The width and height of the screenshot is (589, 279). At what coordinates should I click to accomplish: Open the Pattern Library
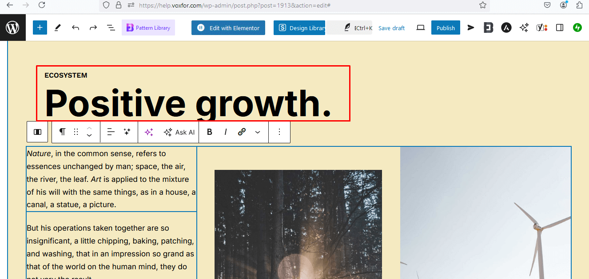[148, 27]
